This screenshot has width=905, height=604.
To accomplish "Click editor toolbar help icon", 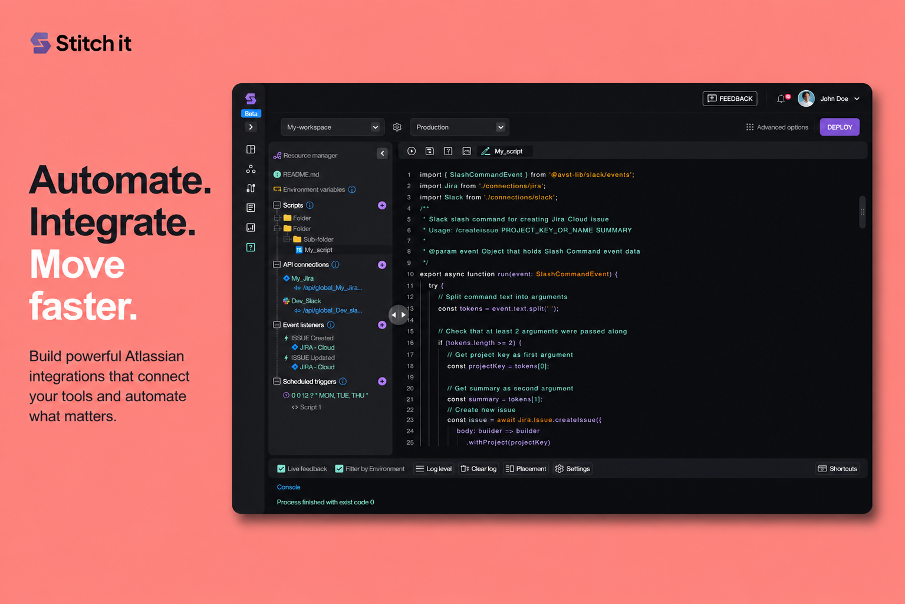I will (448, 151).
